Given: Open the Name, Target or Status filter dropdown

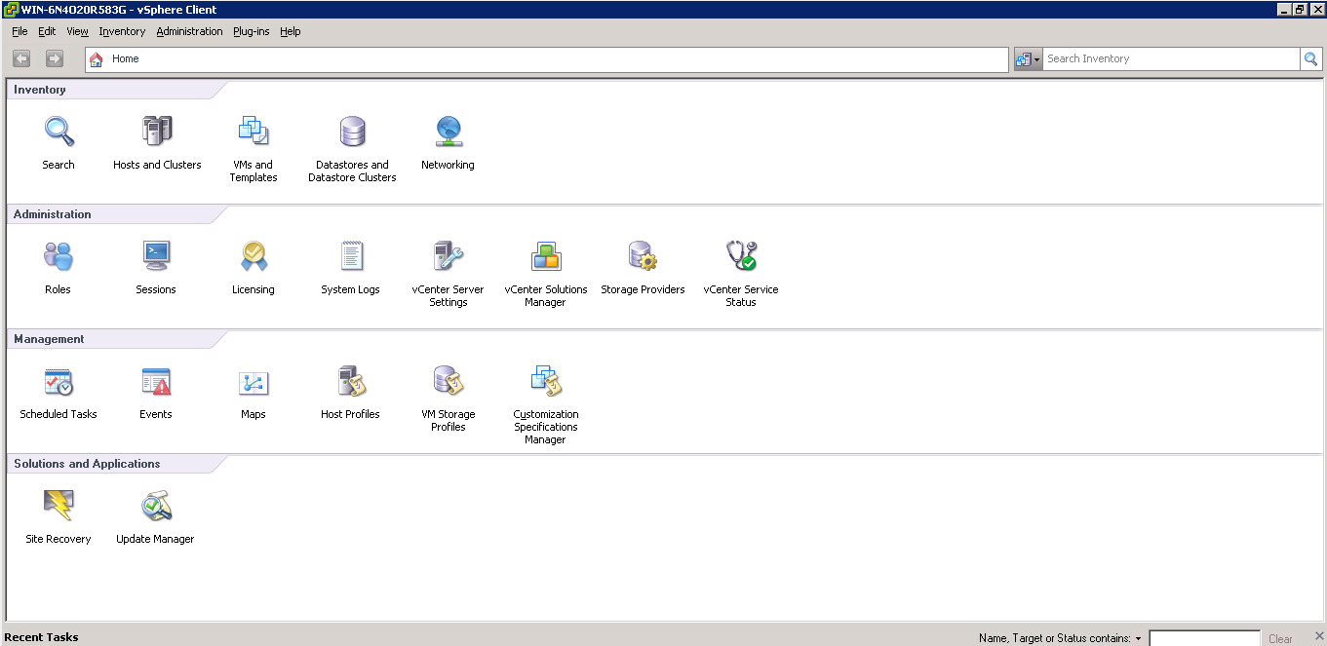Looking at the screenshot, I should click(1138, 639).
